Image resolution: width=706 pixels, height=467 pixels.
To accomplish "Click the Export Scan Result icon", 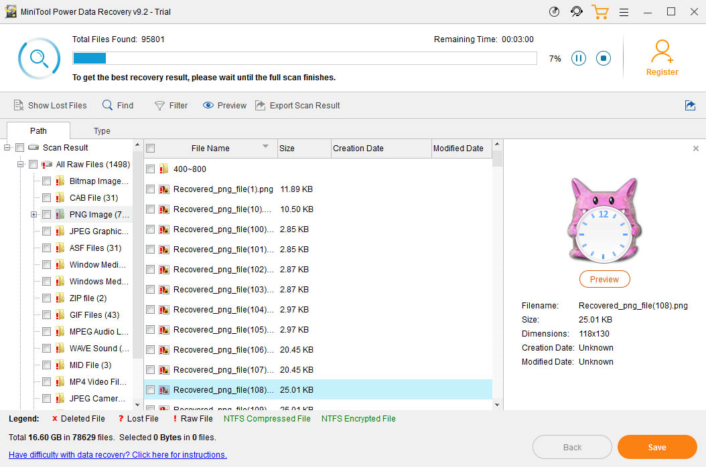I will click(261, 105).
